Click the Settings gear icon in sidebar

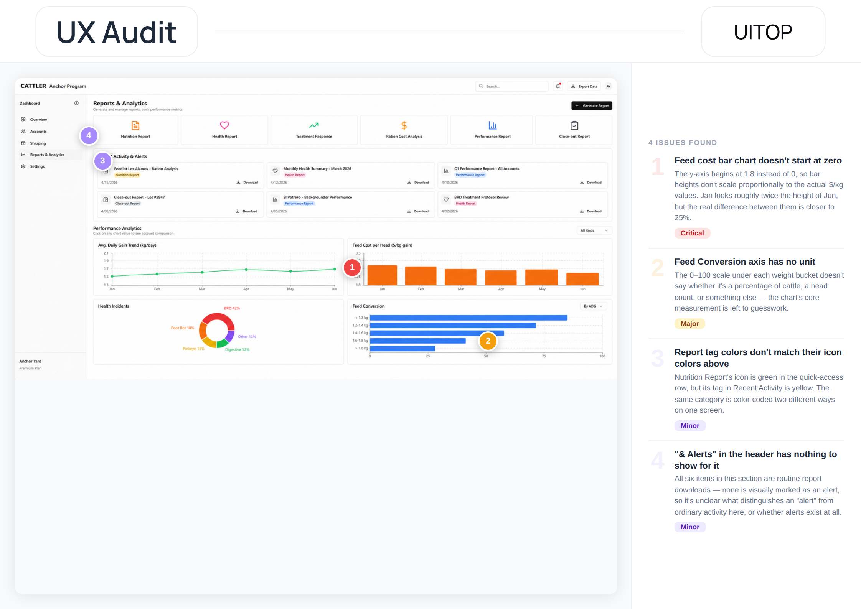pyautogui.click(x=23, y=166)
